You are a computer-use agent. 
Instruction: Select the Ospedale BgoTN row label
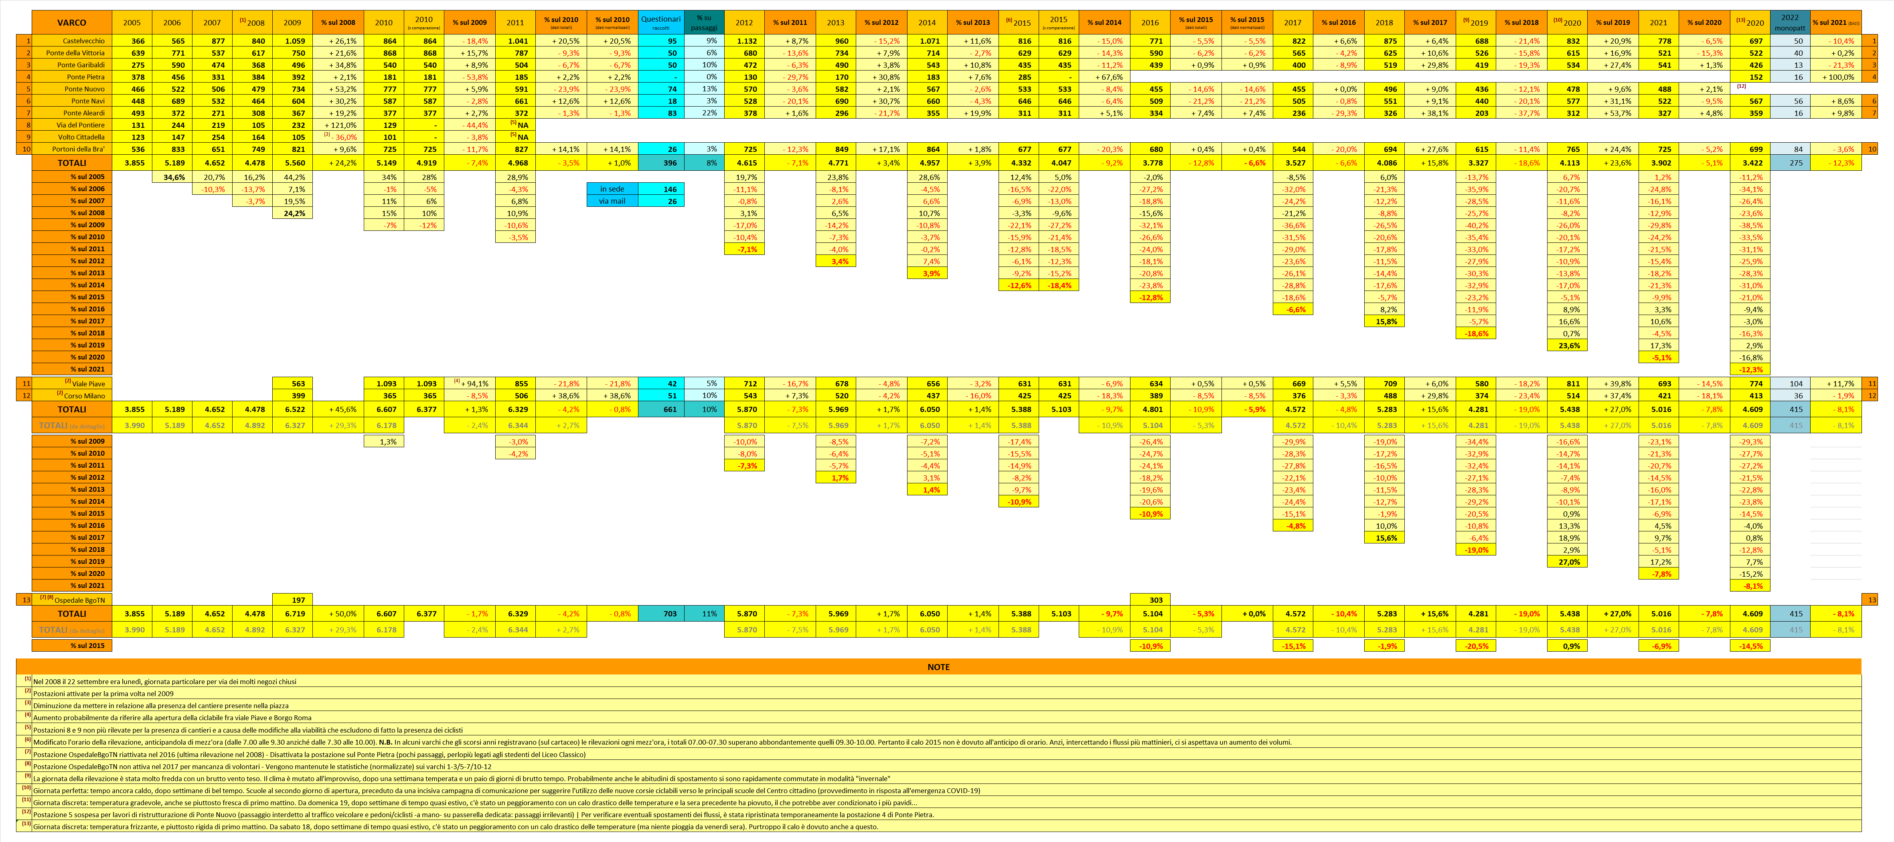pyautogui.click(x=72, y=600)
